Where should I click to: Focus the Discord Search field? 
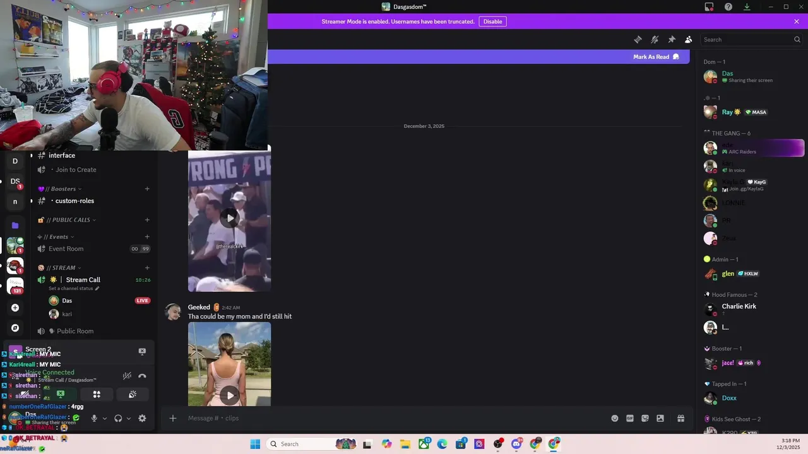tap(751, 40)
